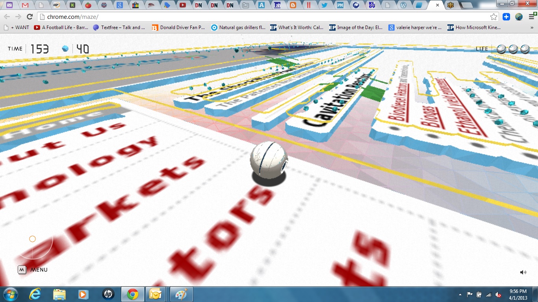Open the 'valerie harper' Google bookmark
538x302 pixels.
[x=415, y=28]
